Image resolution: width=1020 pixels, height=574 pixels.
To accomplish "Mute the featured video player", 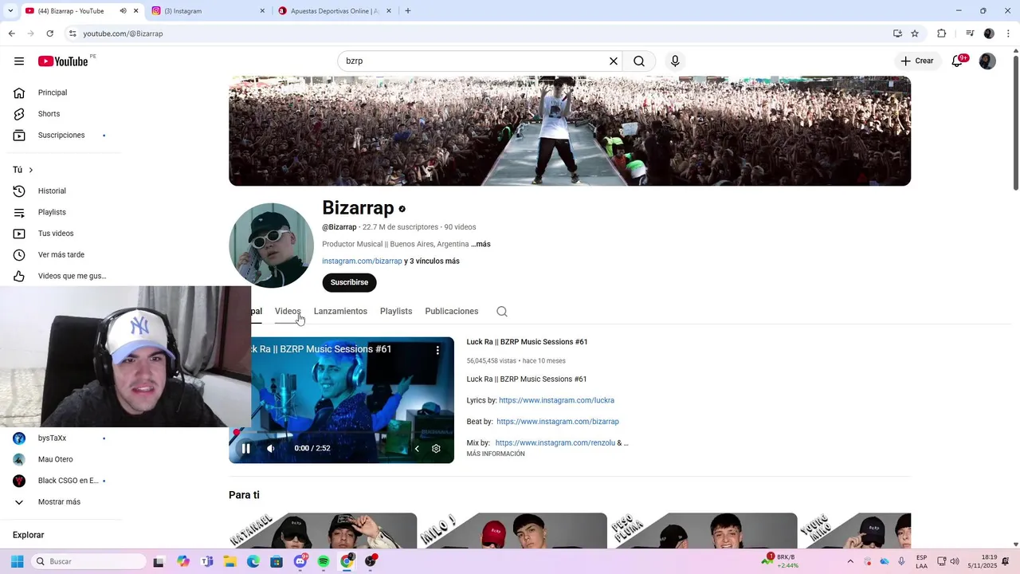I will pos(271,449).
